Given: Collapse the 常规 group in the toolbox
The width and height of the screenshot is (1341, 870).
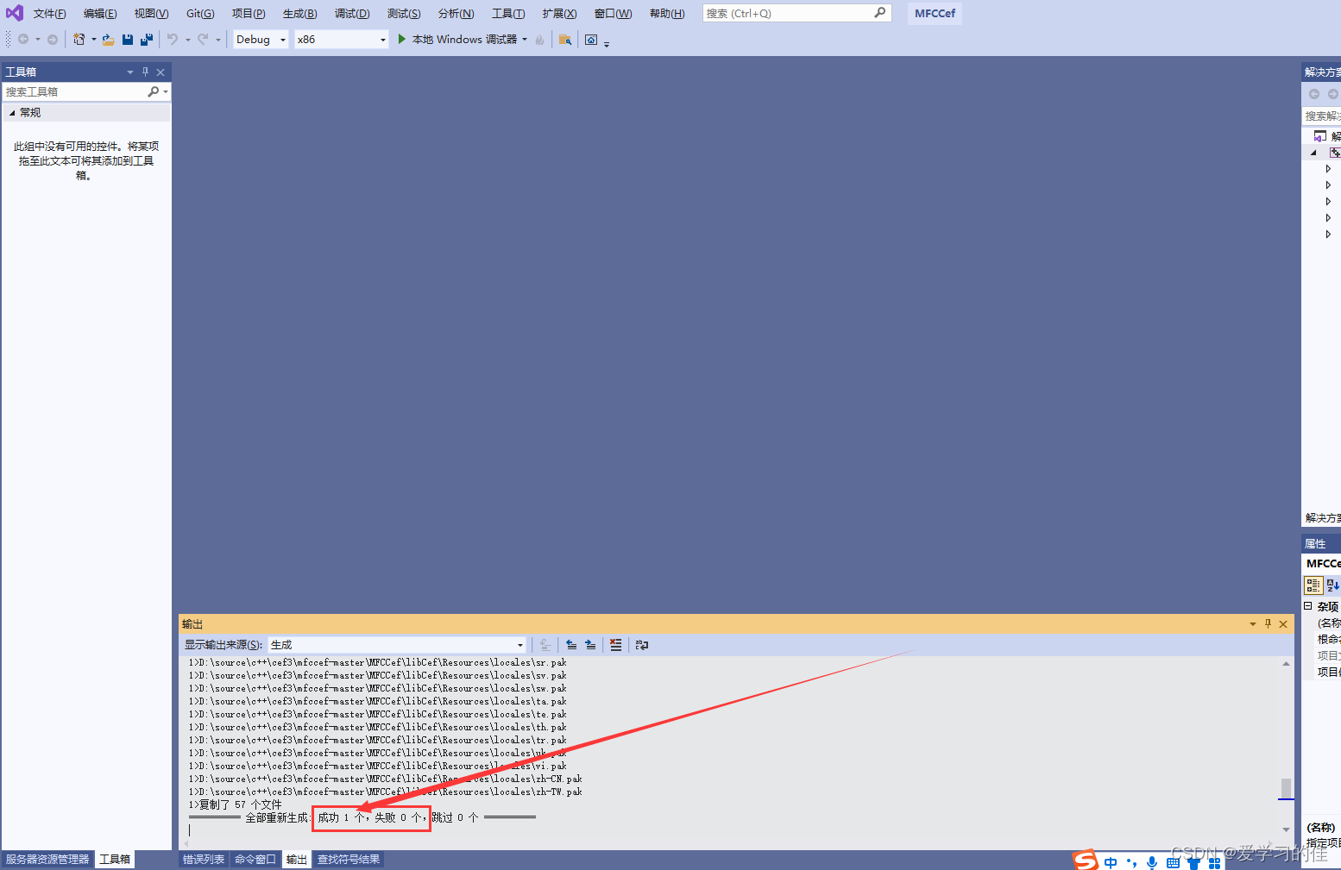Looking at the screenshot, I should [12, 113].
